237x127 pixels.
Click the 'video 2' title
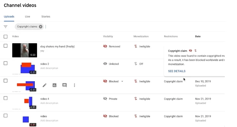pyautogui.click(x=45, y=64)
